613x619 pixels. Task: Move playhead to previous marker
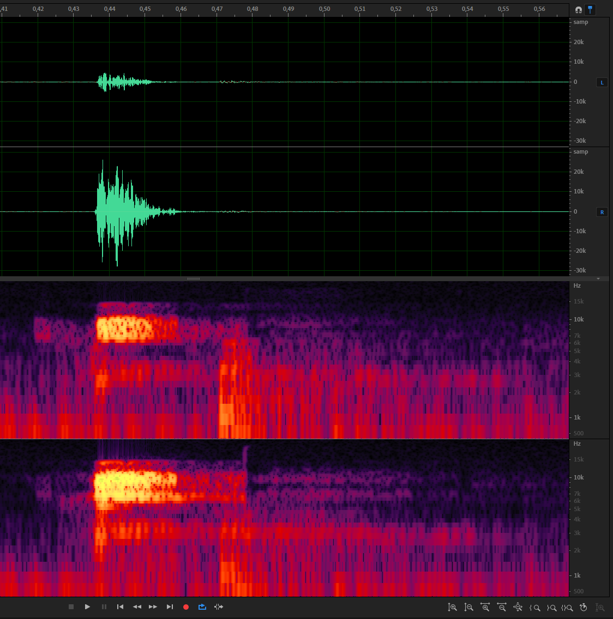coord(120,607)
